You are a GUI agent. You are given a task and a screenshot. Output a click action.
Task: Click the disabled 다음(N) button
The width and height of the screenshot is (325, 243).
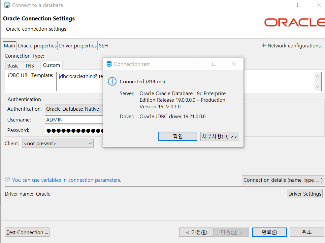click(x=232, y=232)
